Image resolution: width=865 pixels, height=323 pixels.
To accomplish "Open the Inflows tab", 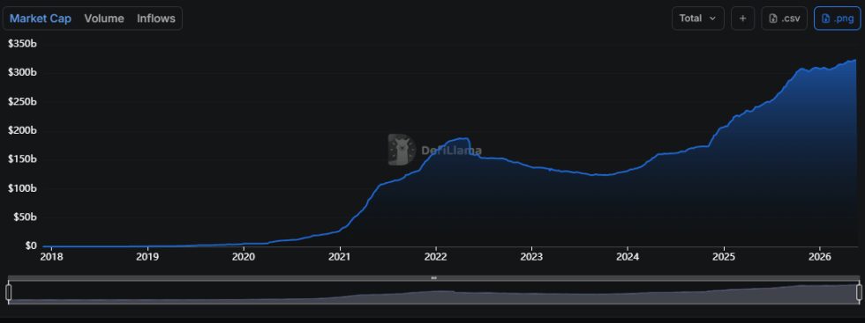I will tap(156, 18).
